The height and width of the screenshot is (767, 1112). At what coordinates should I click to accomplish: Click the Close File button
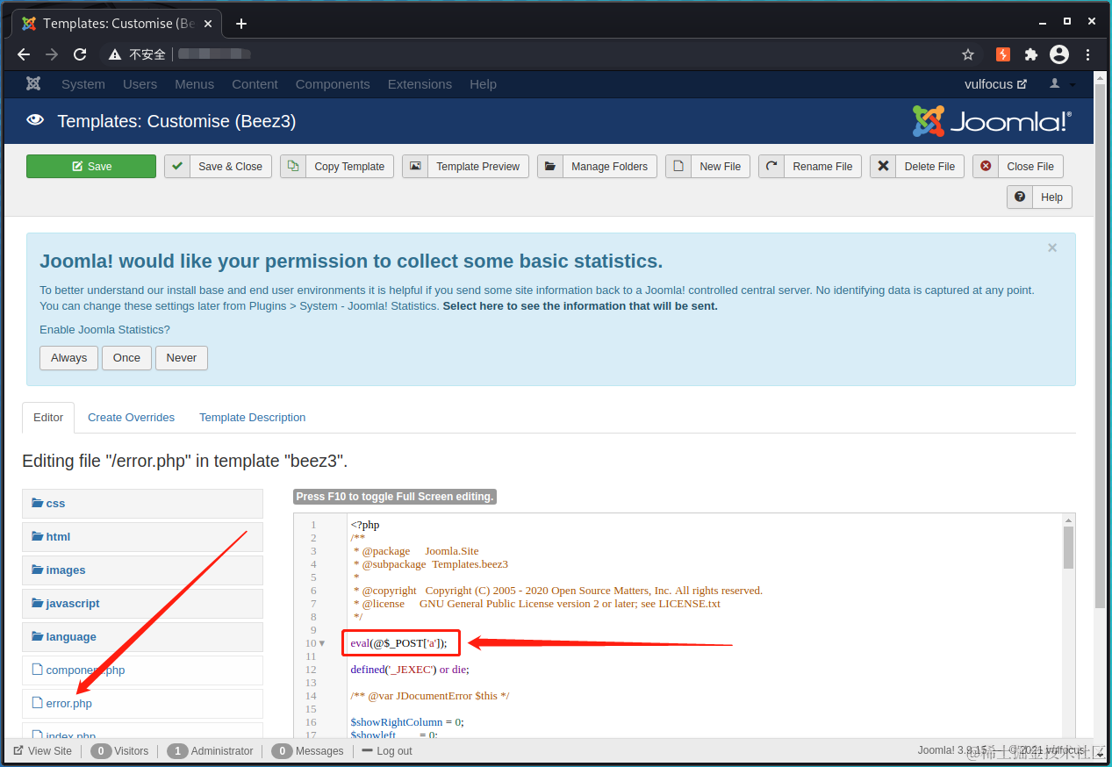point(1018,167)
